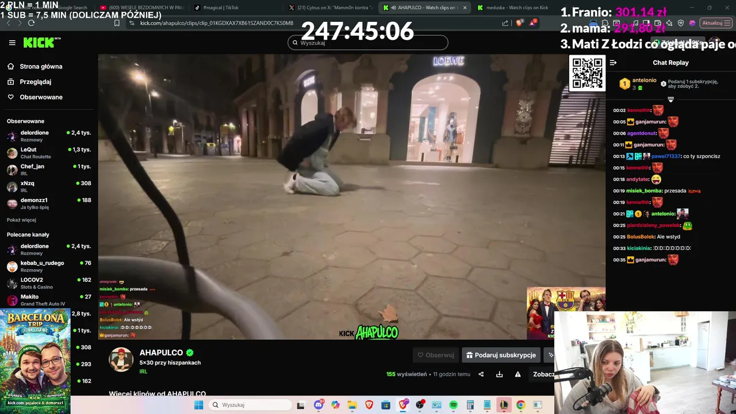The height and width of the screenshot is (414, 736).
Task: Open Spotify from the taskbar
Action: [x=453, y=405]
